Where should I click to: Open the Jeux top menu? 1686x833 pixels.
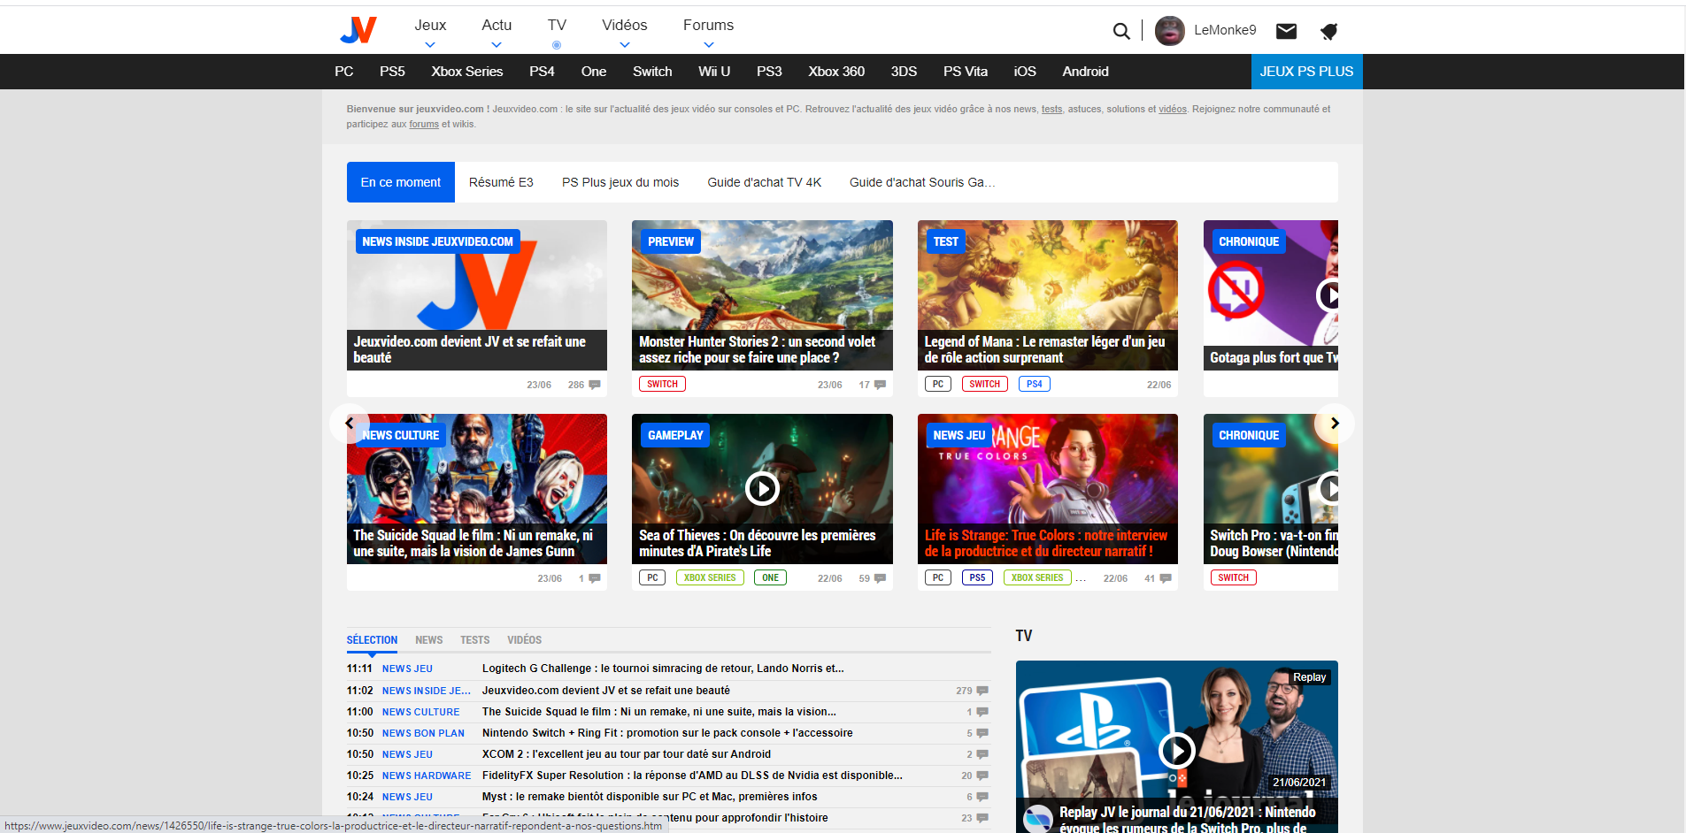430,26
